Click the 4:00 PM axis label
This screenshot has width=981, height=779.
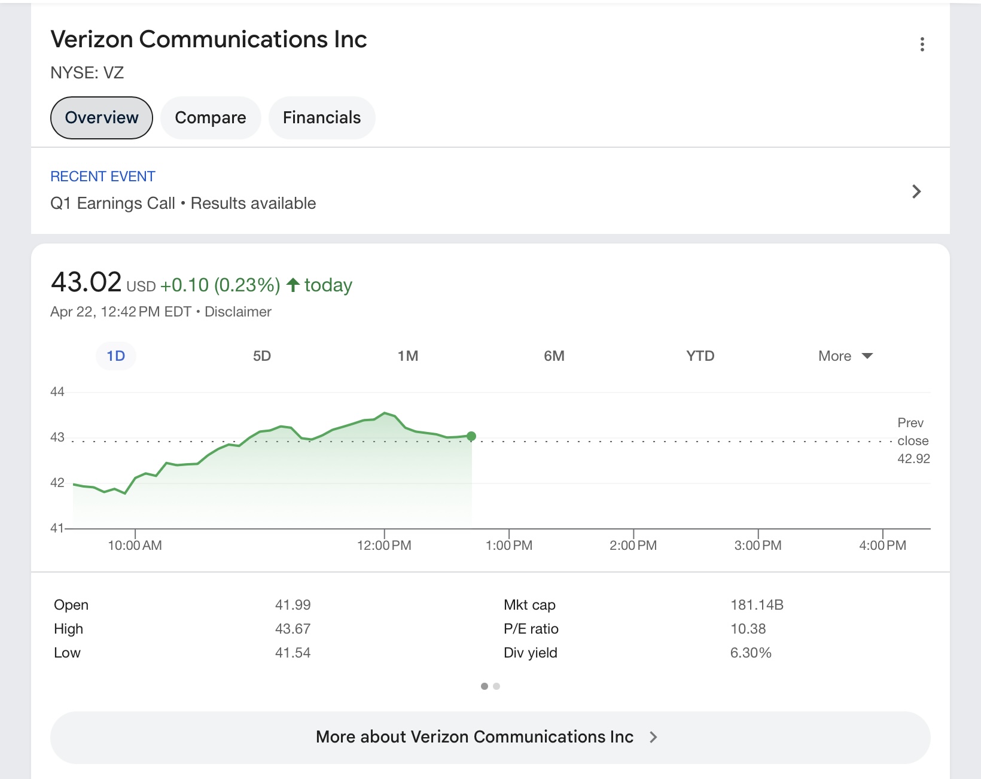(883, 546)
